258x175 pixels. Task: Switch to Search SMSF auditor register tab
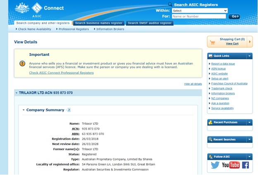pos(150,23)
